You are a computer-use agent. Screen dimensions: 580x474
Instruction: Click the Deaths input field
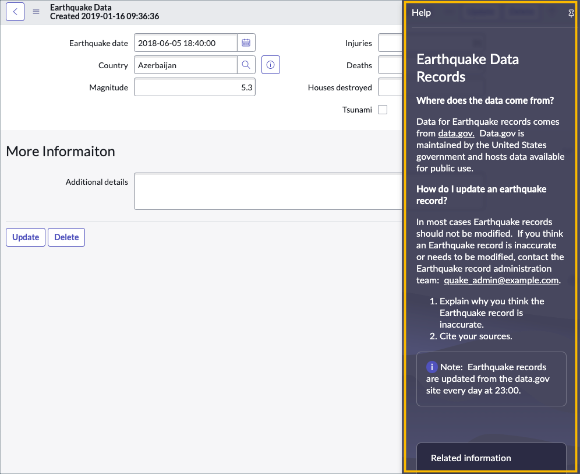pos(390,65)
